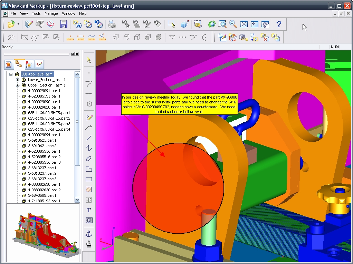Activate the dashed selection box with cursor tool
Viewport: 353px width, 264px height.
[171, 24]
